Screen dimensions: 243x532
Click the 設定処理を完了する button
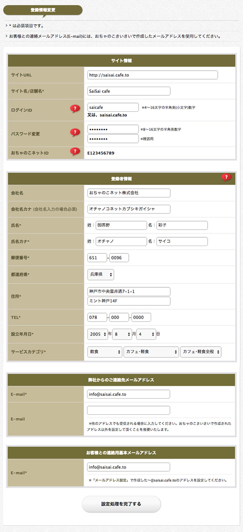point(121,504)
